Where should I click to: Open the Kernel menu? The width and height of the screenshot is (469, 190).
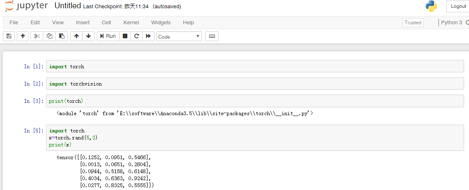point(131,23)
